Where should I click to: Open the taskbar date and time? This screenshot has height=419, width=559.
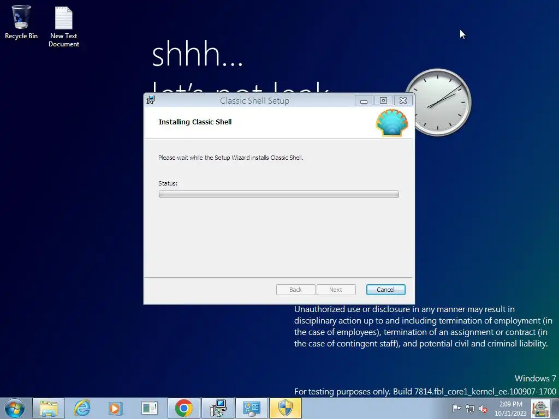click(x=510, y=409)
